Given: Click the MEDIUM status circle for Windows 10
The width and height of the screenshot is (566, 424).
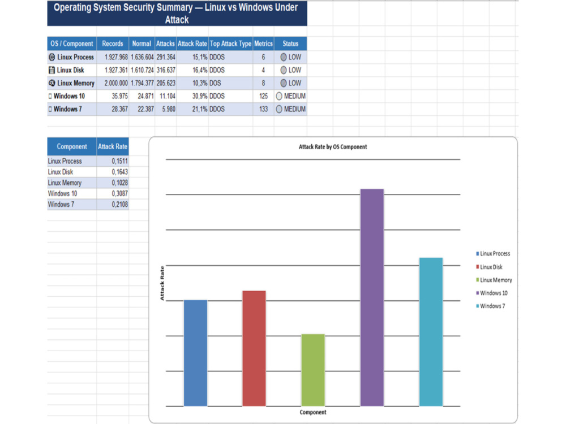Looking at the screenshot, I should coord(279,96).
